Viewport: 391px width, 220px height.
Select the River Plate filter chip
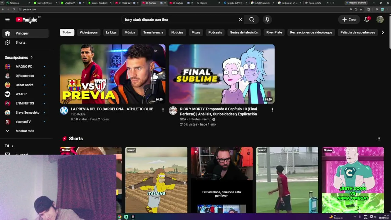tap(274, 32)
